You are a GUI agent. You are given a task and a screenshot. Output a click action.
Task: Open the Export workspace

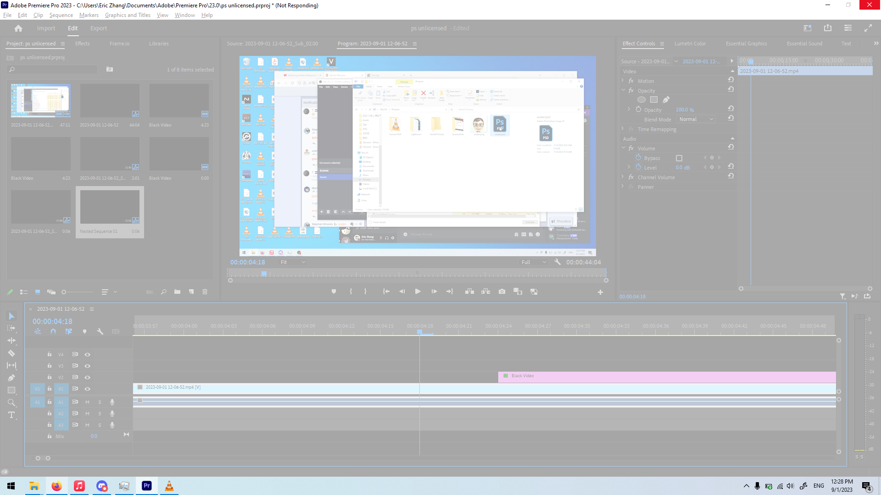tap(99, 28)
